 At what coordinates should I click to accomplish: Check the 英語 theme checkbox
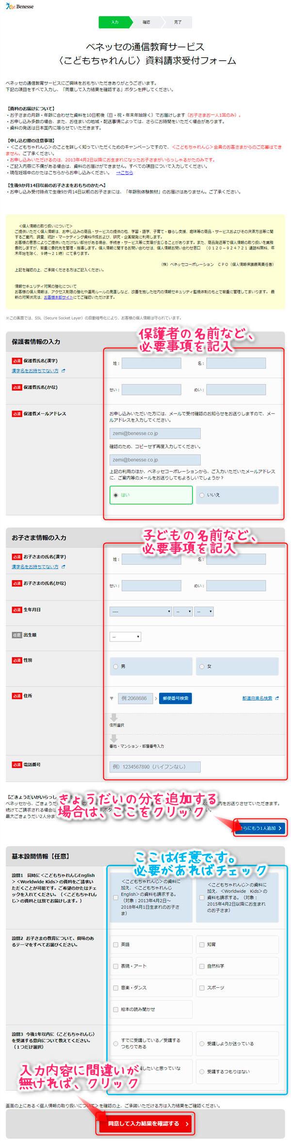pyautogui.click(x=115, y=944)
